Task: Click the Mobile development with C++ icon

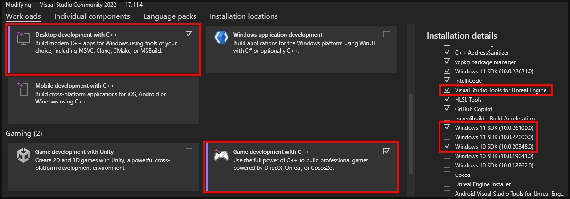Action: 23,89
